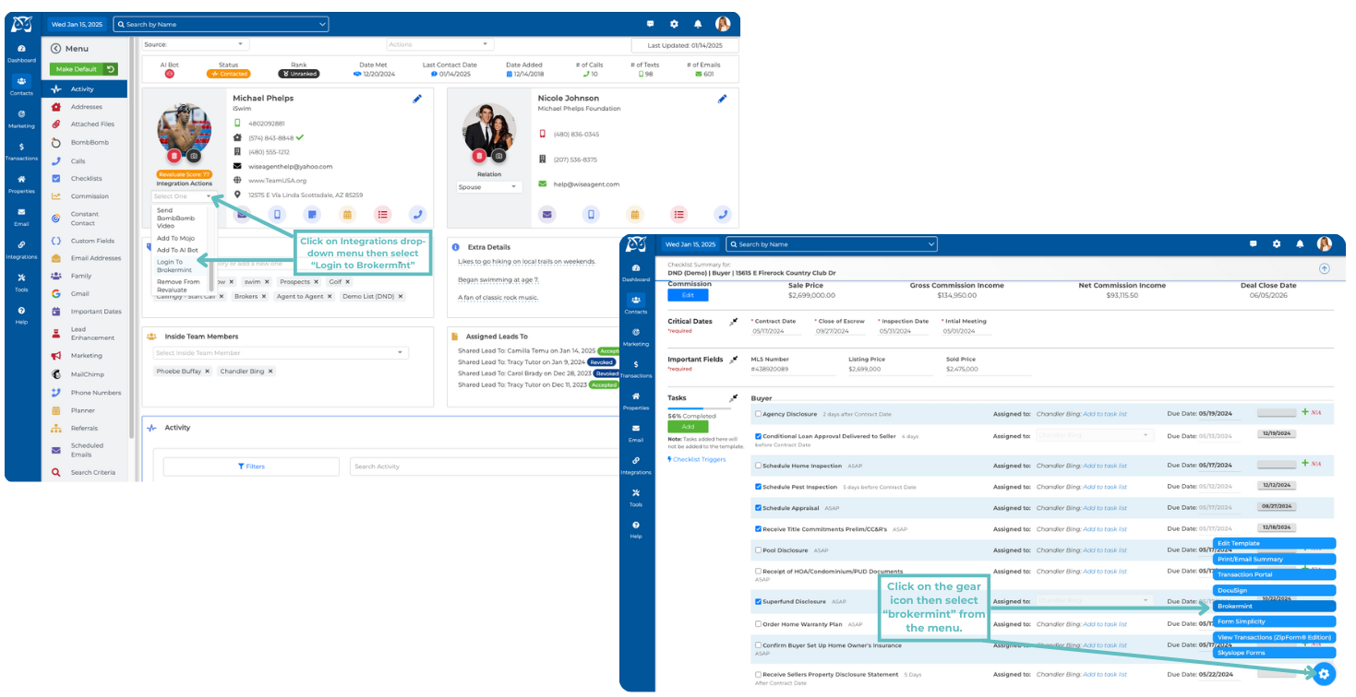The height and width of the screenshot is (697, 1356).
Task: Remove the Phoebe Buffay team member tag
Action: coord(207,372)
